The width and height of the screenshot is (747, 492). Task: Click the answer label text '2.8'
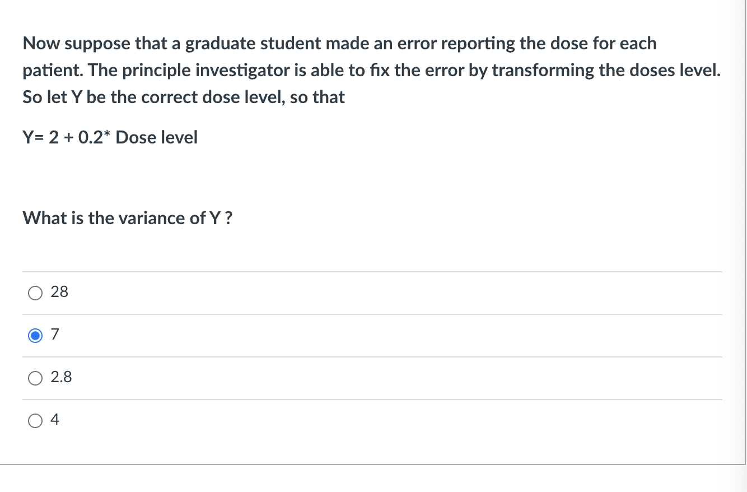pos(61,377)
